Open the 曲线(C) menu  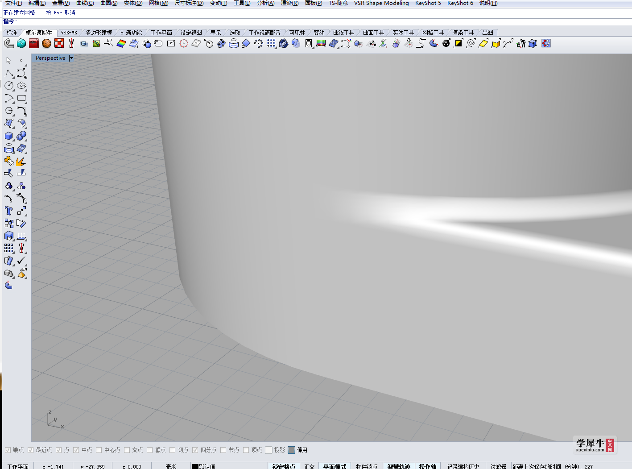85,3
